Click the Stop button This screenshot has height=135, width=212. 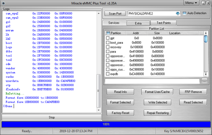[52, 117]
